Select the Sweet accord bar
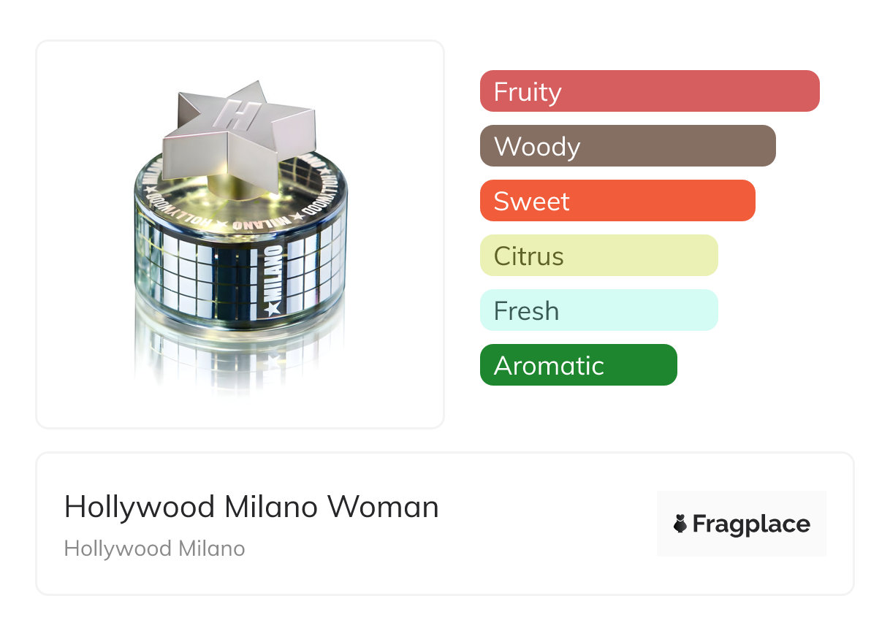890x631 pixels. coord(617,201)
